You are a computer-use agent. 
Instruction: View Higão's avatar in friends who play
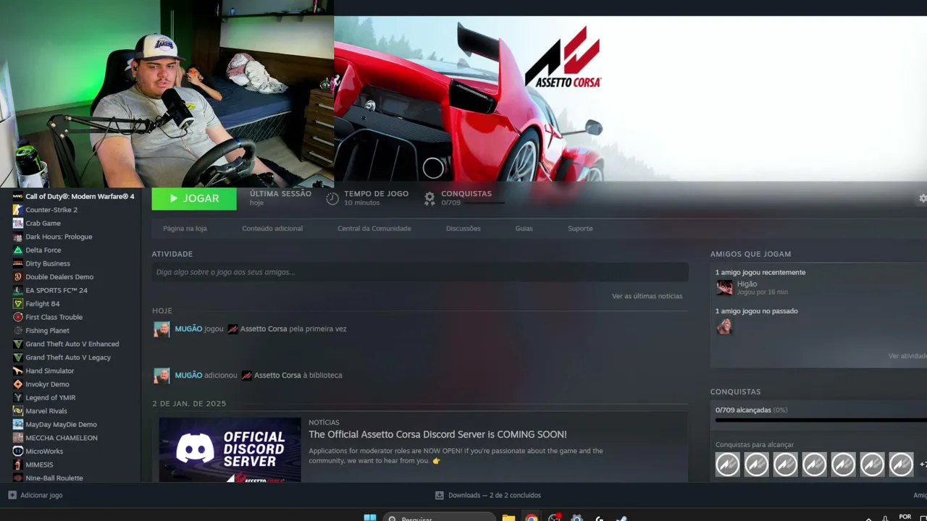coord(724,288)
